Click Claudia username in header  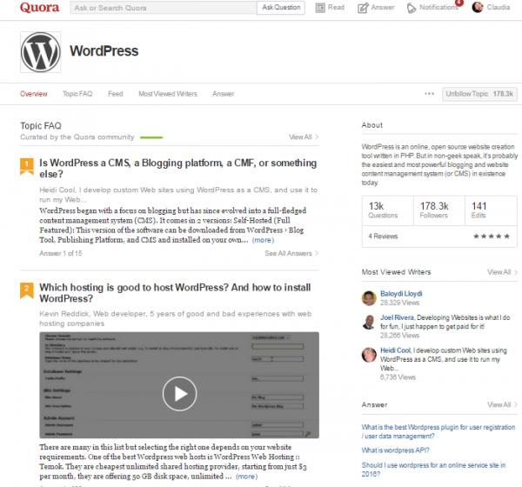(x=498, y=7)
